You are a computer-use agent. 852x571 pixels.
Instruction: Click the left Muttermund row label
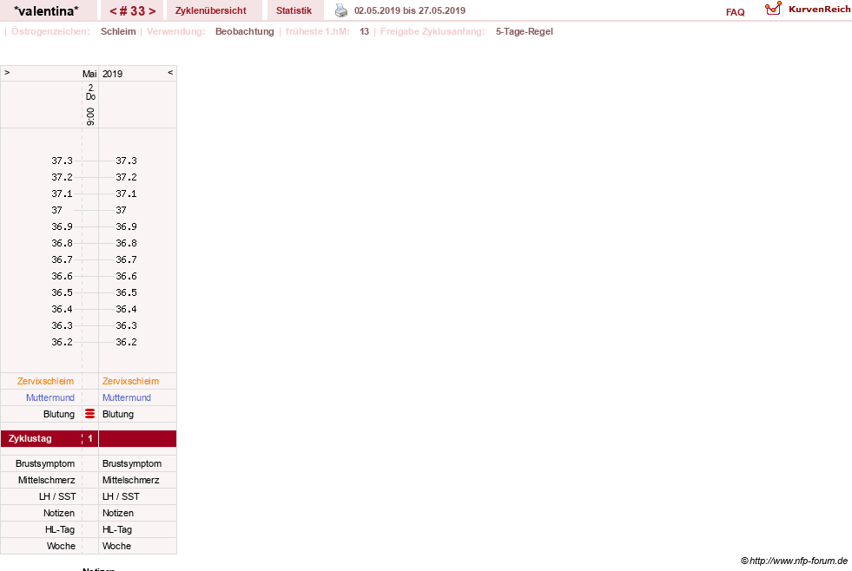tap(50, 397)
